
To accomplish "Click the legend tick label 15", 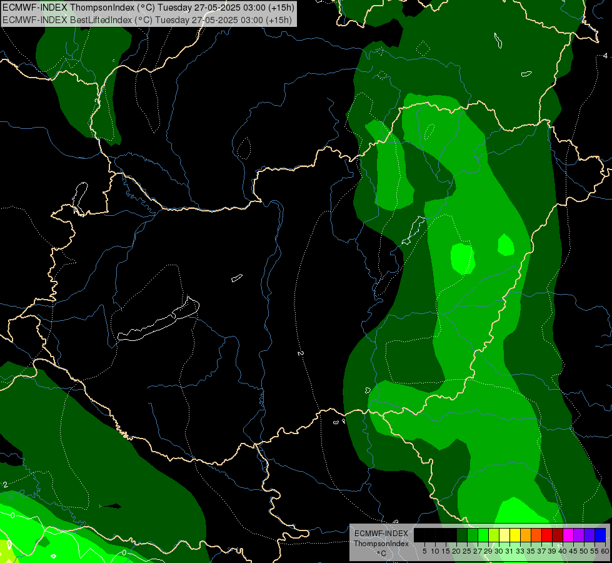I will [446, 551].
